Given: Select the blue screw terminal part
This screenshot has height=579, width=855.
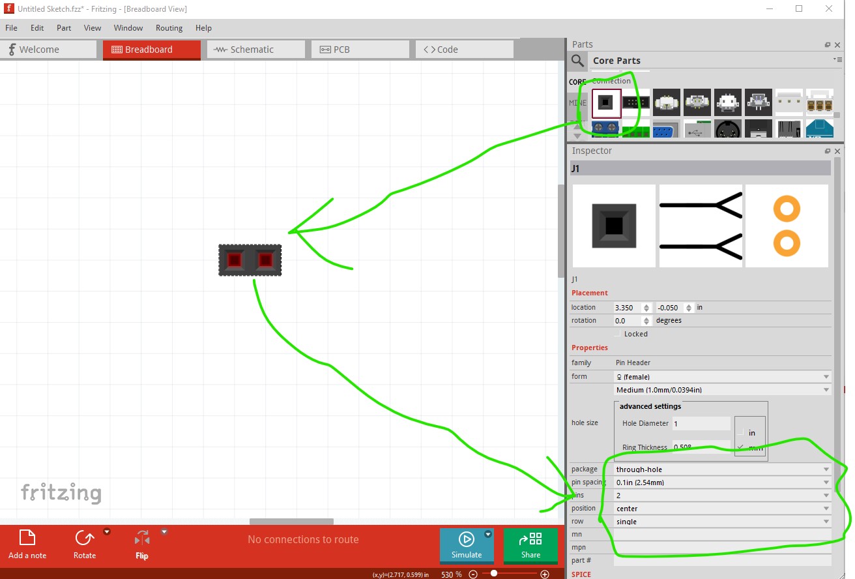Looking at the screenshot, I should coord(606,128).
